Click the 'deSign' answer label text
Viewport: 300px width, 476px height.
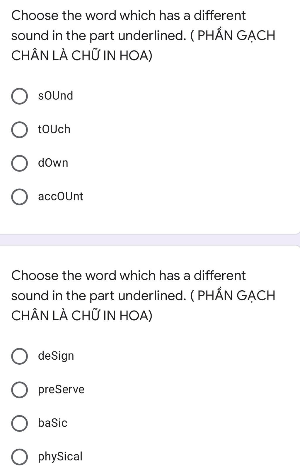[56, 356]
